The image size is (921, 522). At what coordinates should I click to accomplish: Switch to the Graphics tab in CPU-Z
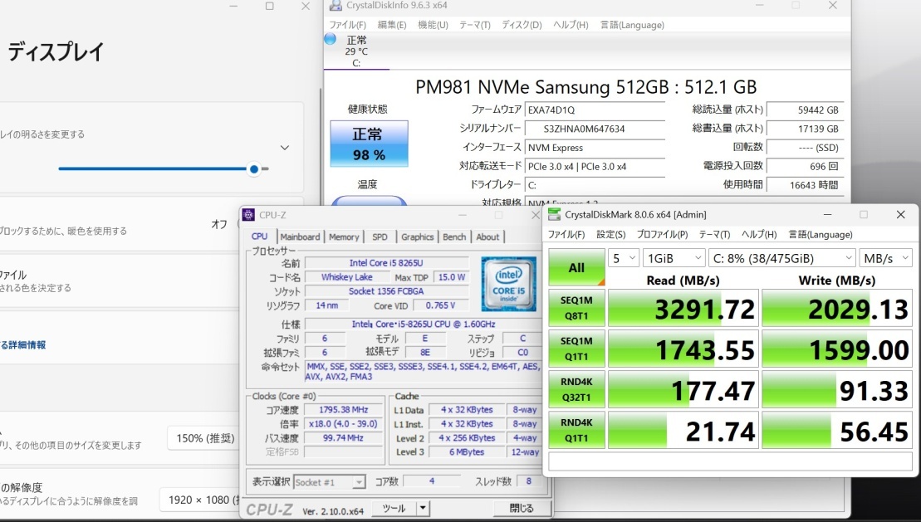pyautogui.click(x=417, y=237)
